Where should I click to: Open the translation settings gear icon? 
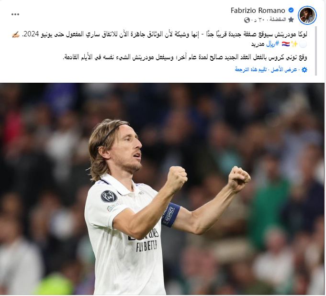click(x=304, y=70)
